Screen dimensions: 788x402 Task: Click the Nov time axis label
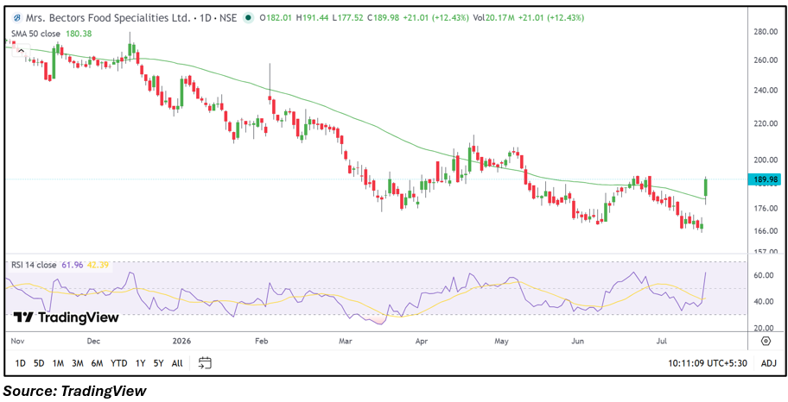(18, 342)
